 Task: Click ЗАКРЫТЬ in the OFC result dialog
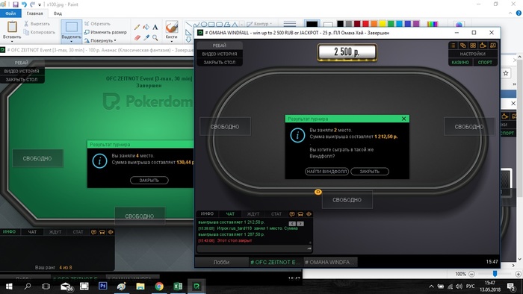149,180
